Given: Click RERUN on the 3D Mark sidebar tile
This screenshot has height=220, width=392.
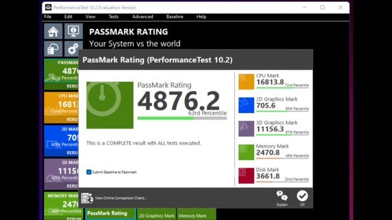Looking at the screenshot, I should click(x=72, y=186).
